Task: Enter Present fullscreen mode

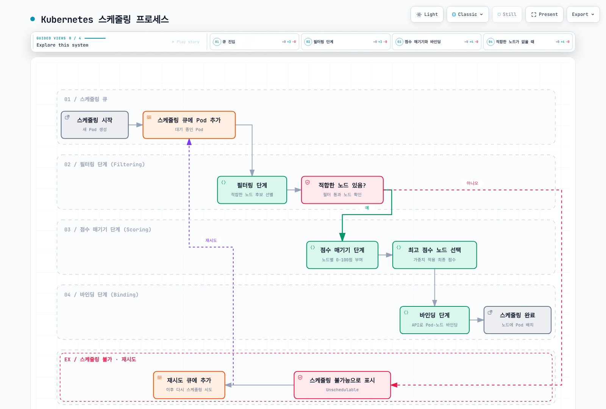Action: 544,14
